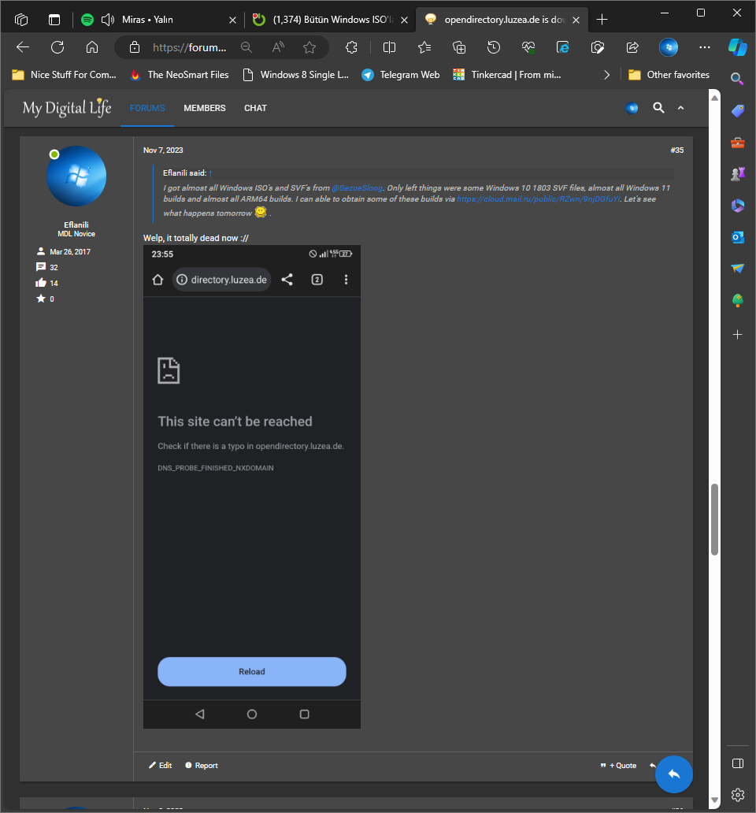Switch to the Bütün Windows ISO'la tab

point(330,20)
